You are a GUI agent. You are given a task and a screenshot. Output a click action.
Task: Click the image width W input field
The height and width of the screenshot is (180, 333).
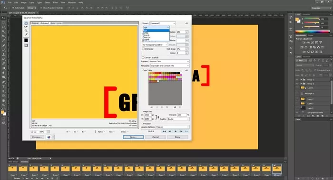coord(148,115)
